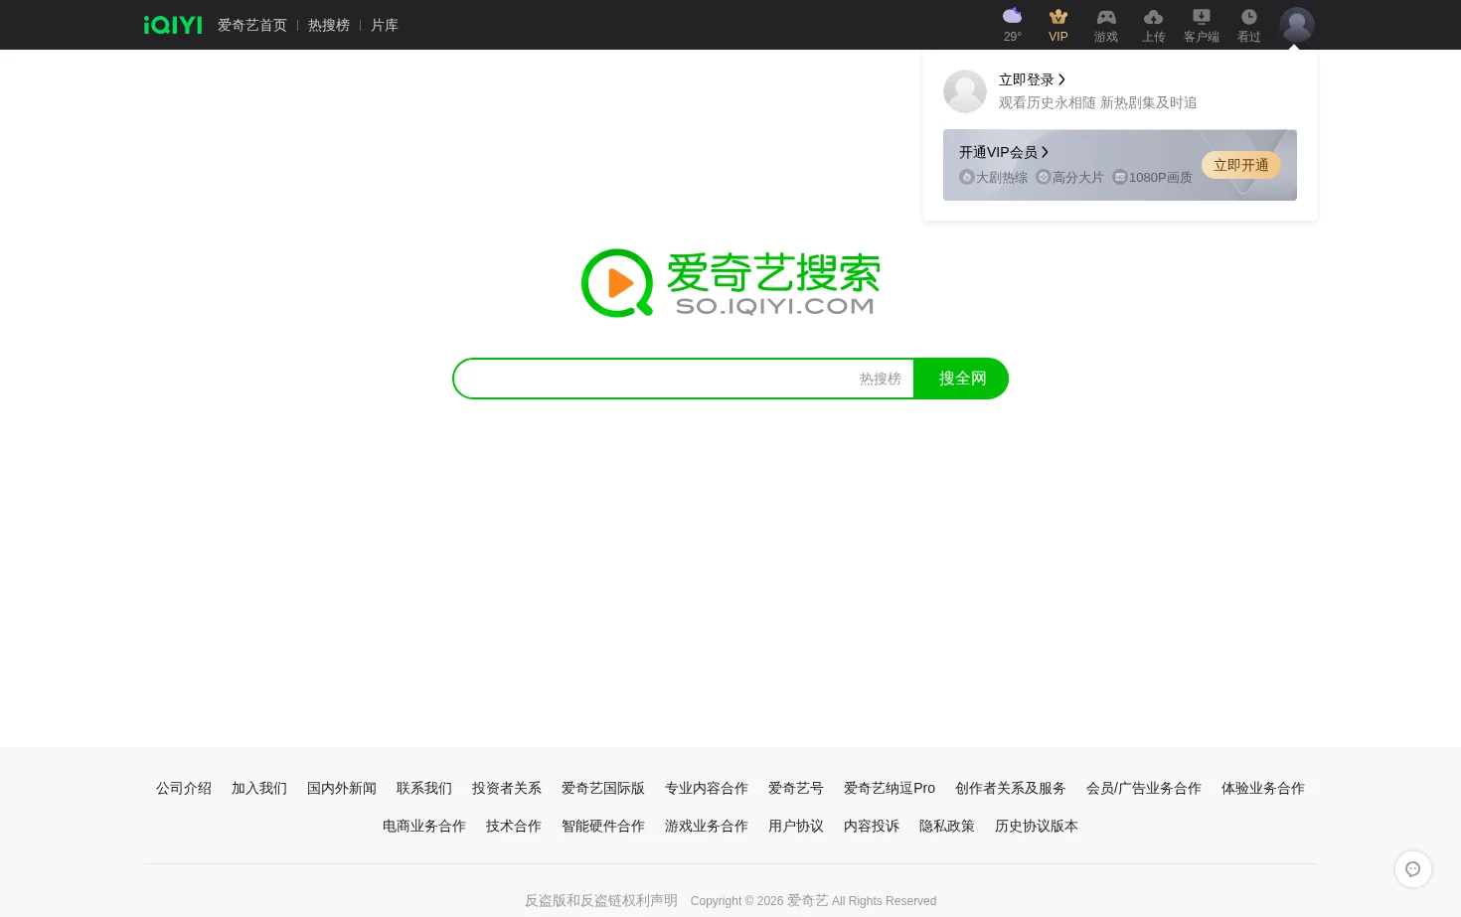
Task: Open 开通VIP会员 chevron link
Action: click(1004, 152)
